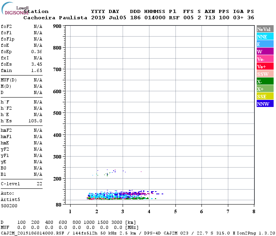Click the 4 MHz frequency axis label
This screenshot has height=236, width=276.
point(149,212)
